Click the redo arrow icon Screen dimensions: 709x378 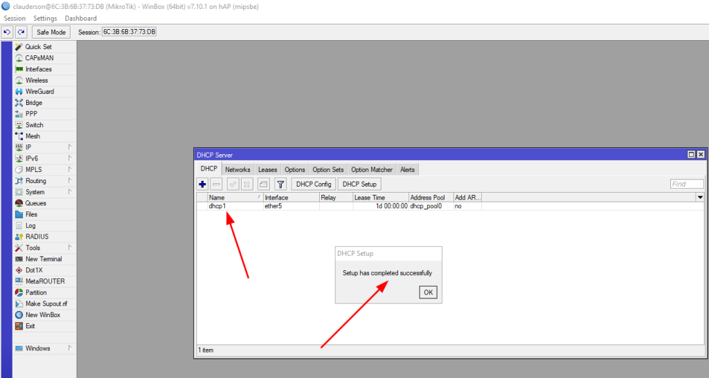[x=21, y=32]
